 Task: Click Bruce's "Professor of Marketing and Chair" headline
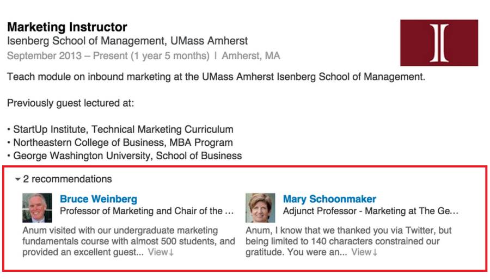(x=147, y=211)
